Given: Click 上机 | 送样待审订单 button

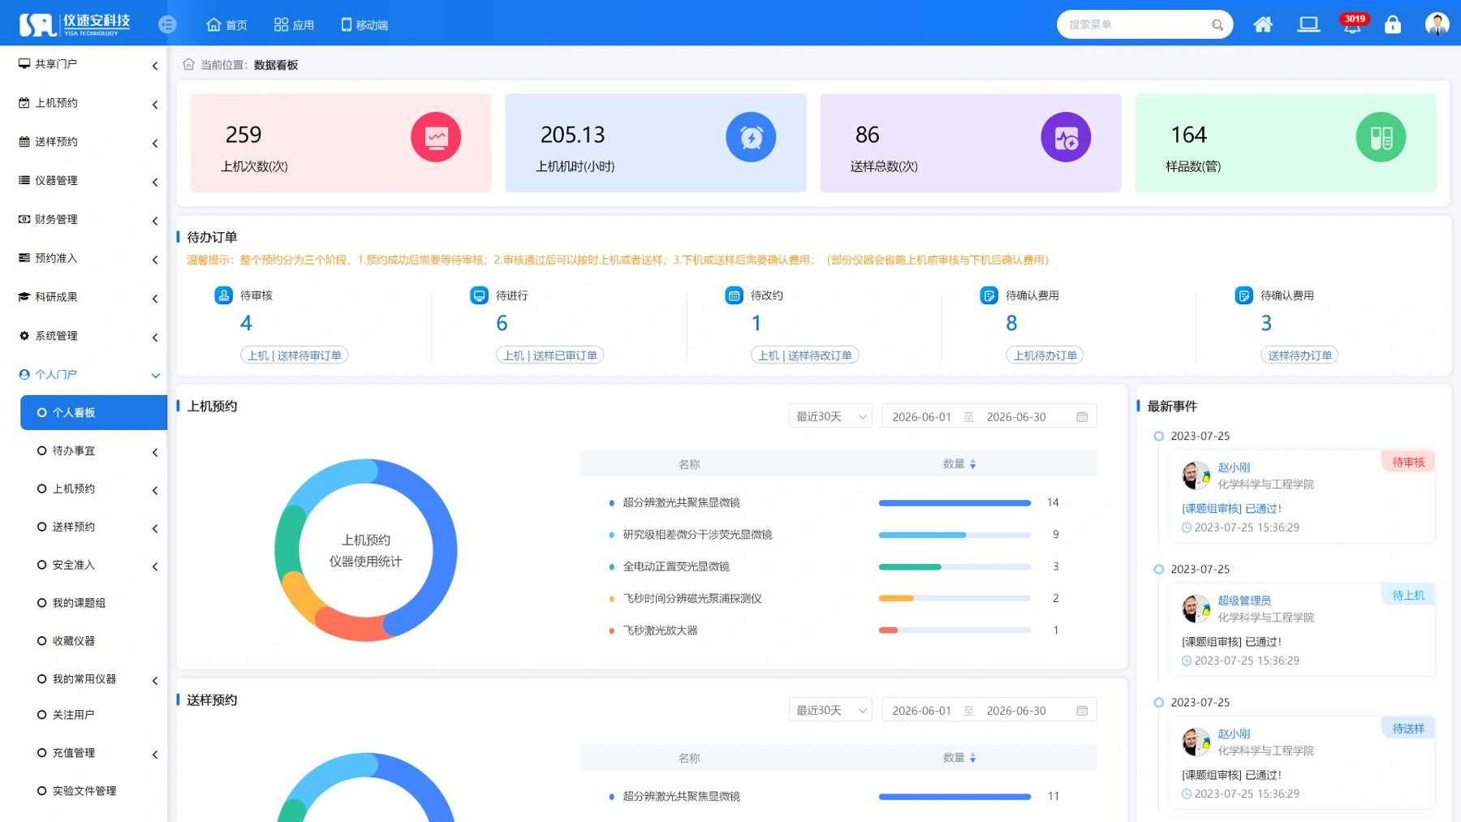Looking at the screenshot, I should click(x=294, y=355).
